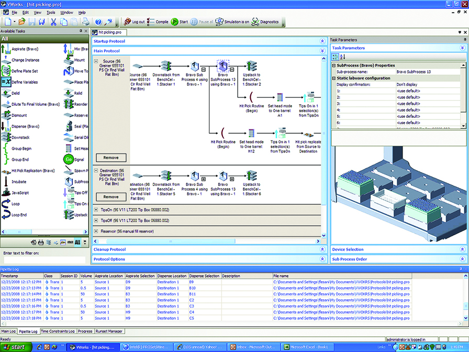The image size is (469, 352).
Task: Expand the TipsOff labware row
Action: tap(96, 221)
